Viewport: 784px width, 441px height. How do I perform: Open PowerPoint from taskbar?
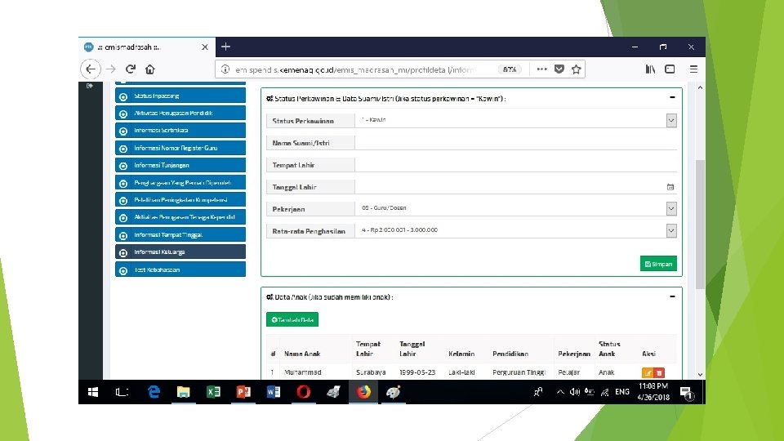point(243,392)
